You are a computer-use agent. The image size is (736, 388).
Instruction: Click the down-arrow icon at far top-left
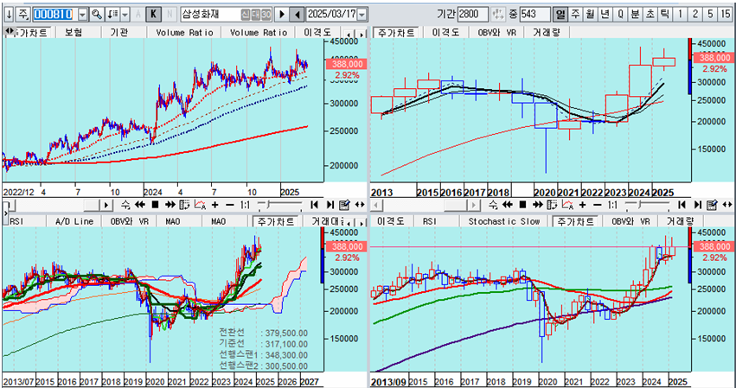[8, 15]
